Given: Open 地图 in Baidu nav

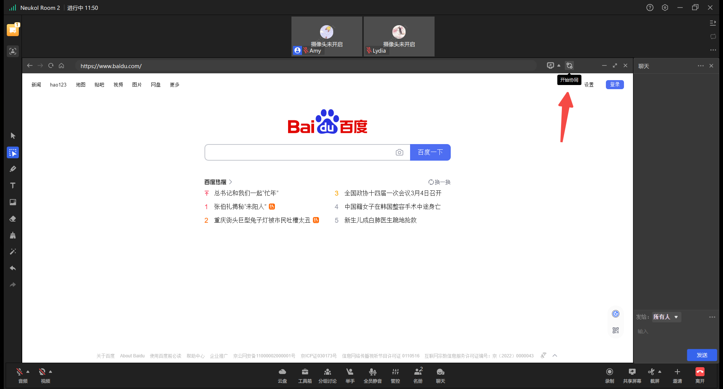Looking at the screenshot, I should point(81,85).
